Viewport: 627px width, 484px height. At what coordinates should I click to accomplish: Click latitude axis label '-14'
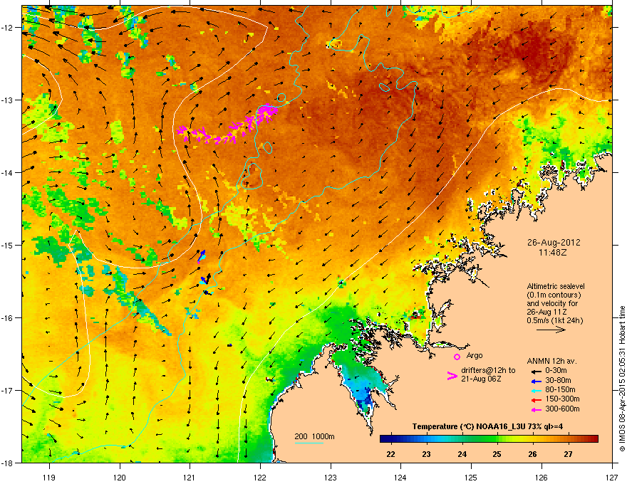tap(7, 172)
